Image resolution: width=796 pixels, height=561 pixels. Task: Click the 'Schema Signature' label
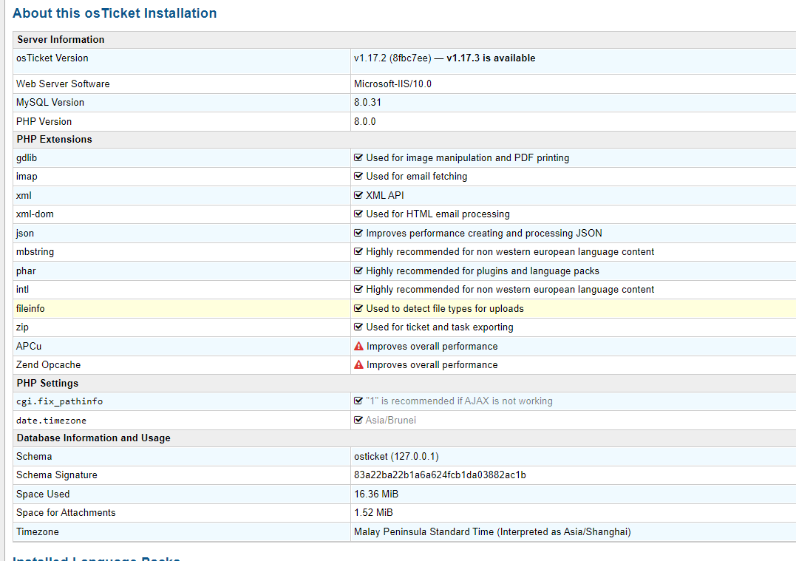coord(57,475)
